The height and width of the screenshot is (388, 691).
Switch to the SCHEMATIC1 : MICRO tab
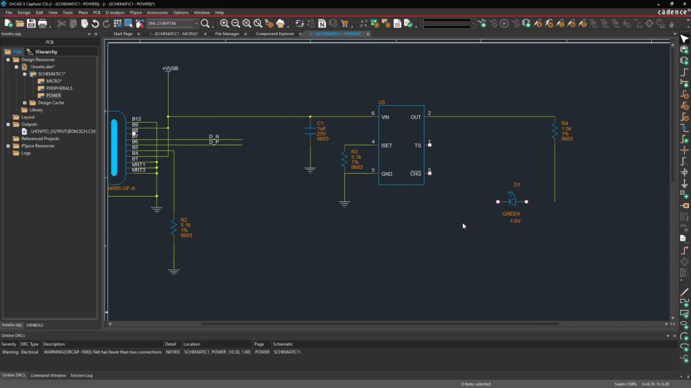174,34
